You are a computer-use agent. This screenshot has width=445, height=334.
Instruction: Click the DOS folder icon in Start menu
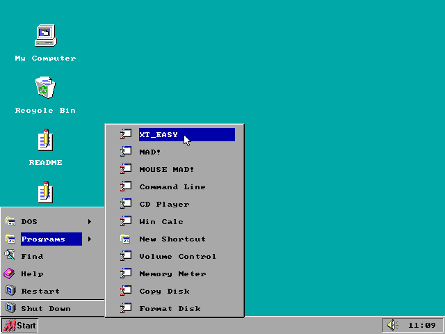(10, 221)
